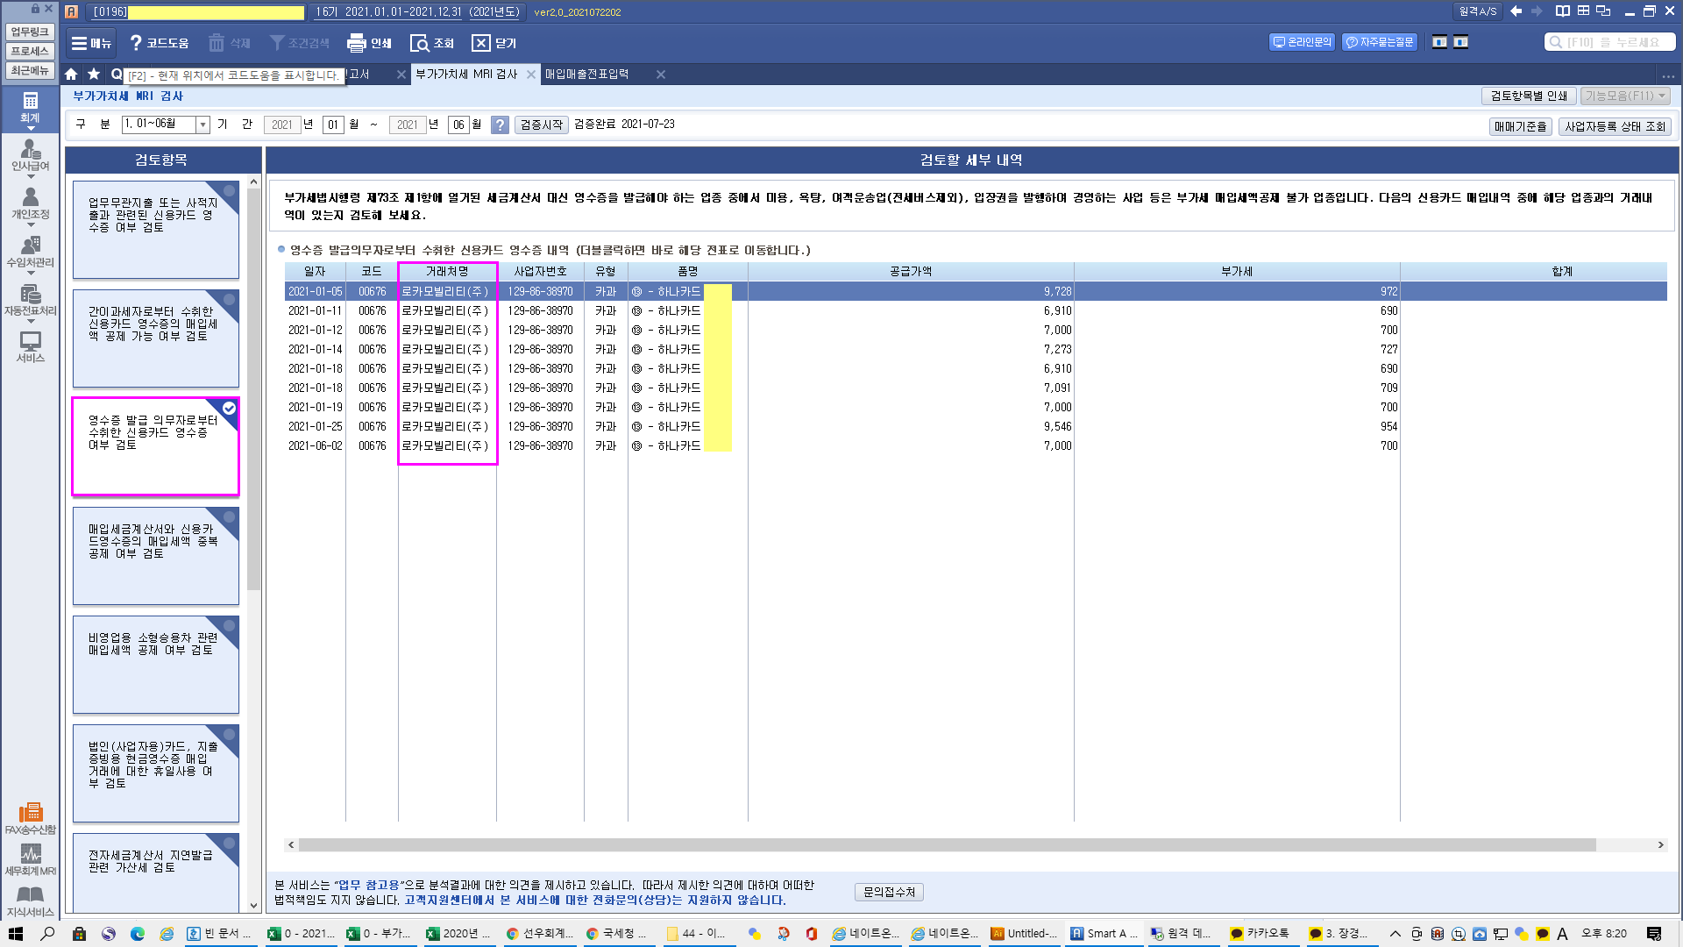The image size is (1683, 947).
Task: Toggle check circle on 간이과세자로부터 review card
Action: 230,300
